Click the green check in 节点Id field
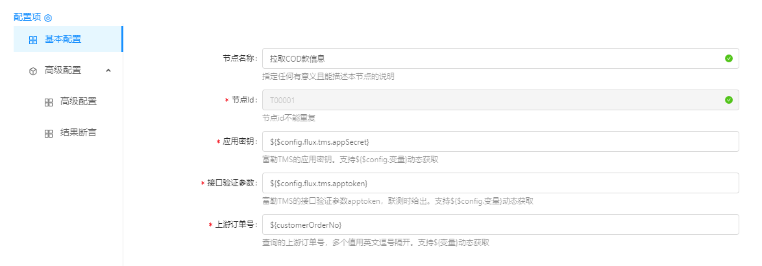The image size is (762, 266). tap(728, 100)
